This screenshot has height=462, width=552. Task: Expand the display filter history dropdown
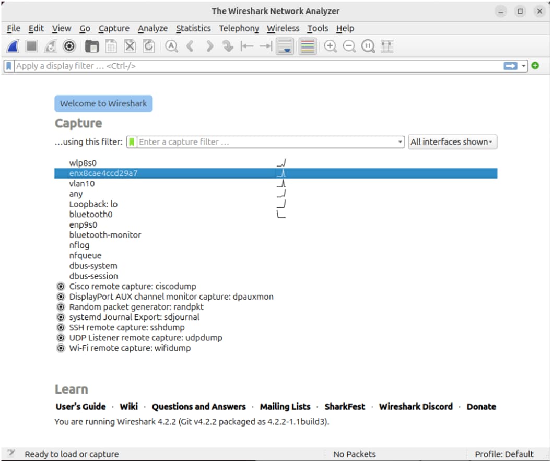tap(524, 66)
